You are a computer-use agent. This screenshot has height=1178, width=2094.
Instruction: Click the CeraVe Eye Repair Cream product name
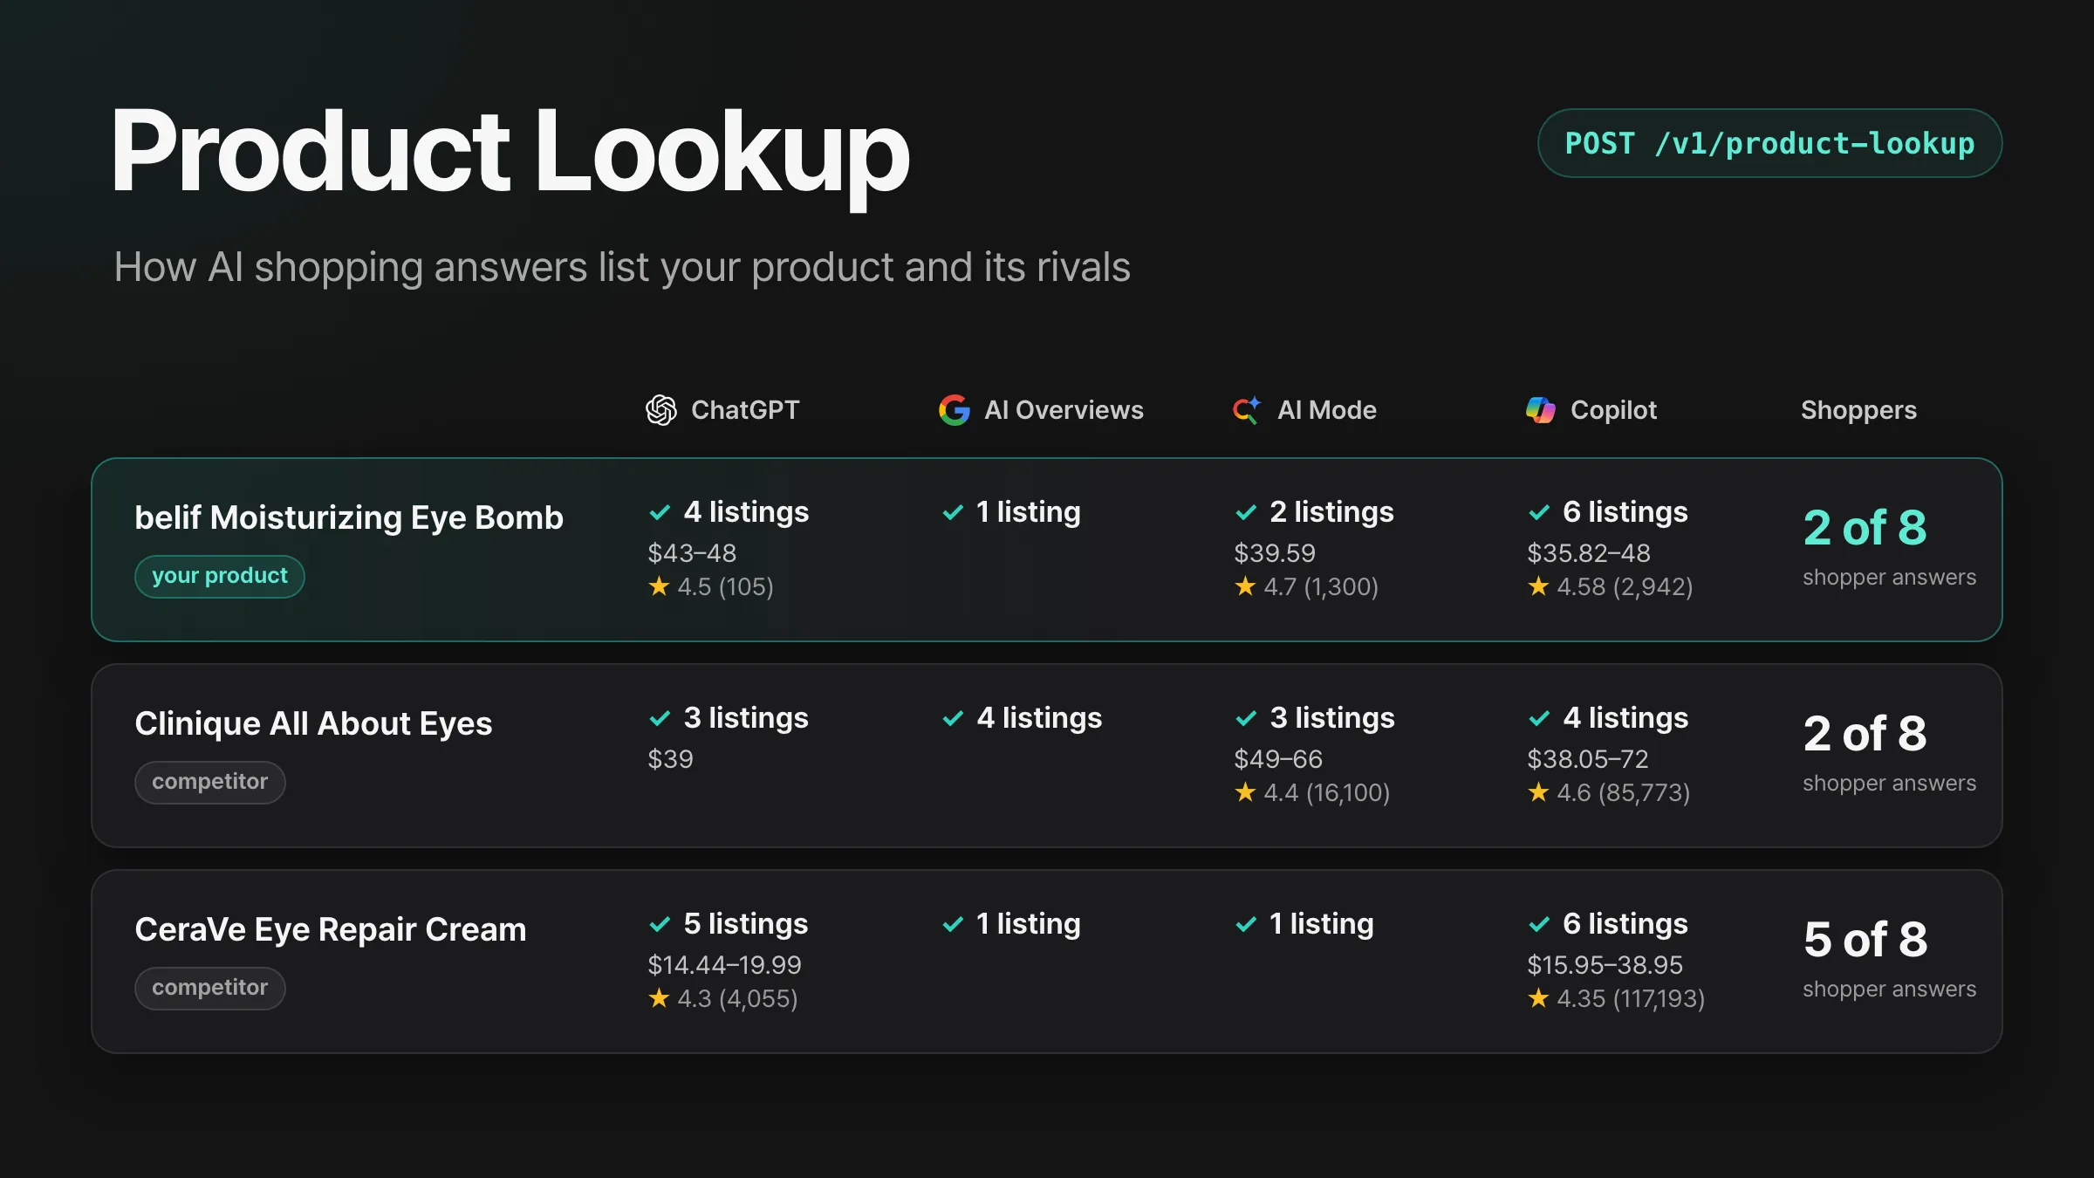click(x=331, y=929)
